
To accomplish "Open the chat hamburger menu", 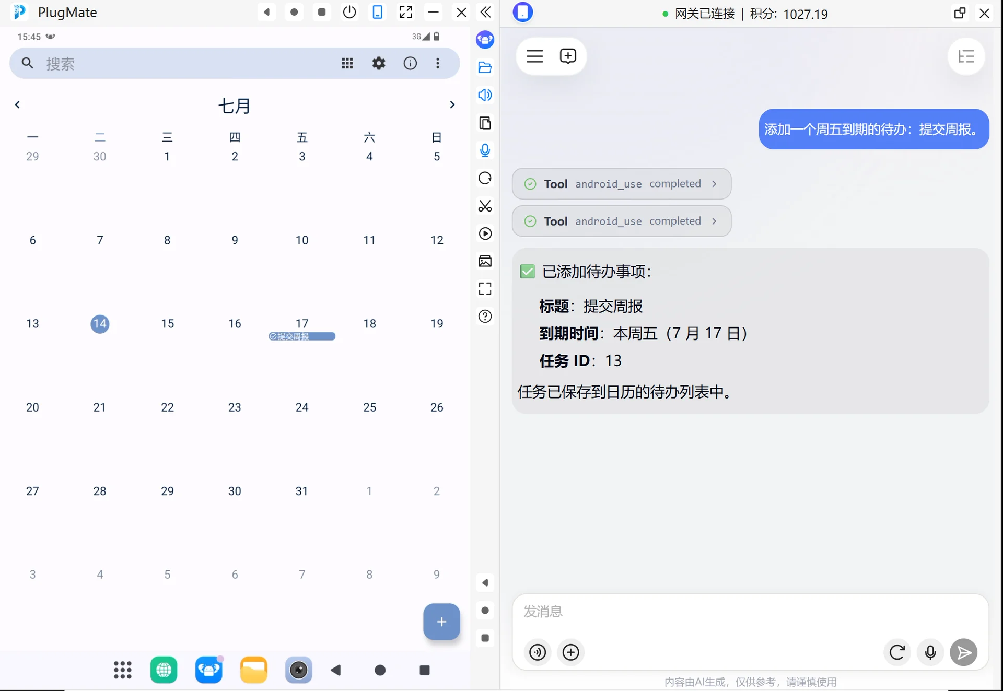I will [535, 56].
